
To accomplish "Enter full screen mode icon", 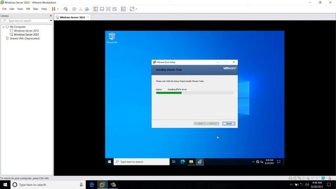I will click(x=108, y=9).
